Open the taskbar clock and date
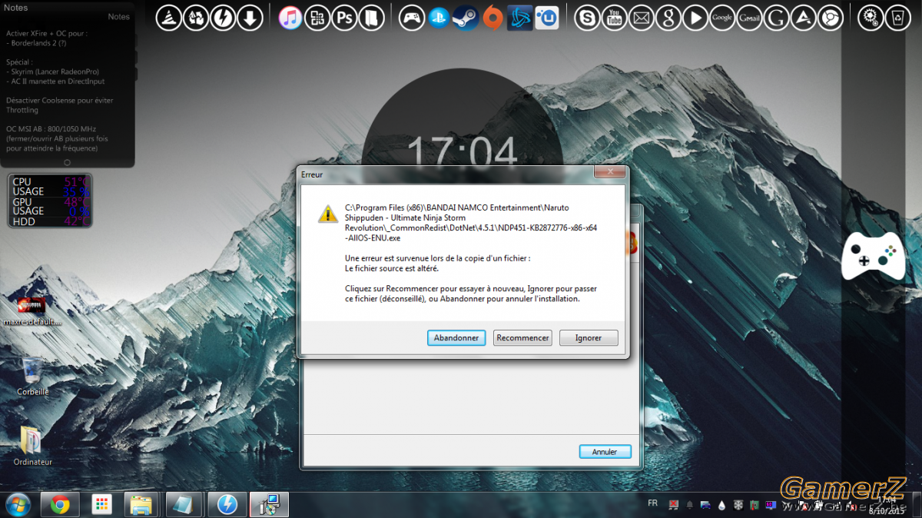922x518 pixels. [x=886, y=504]
